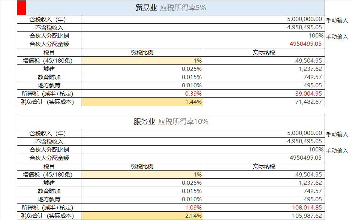Screen dimensions: 352x220
Task: Select 0.010% rate in 服务业 table
Action: coord(142,199)
